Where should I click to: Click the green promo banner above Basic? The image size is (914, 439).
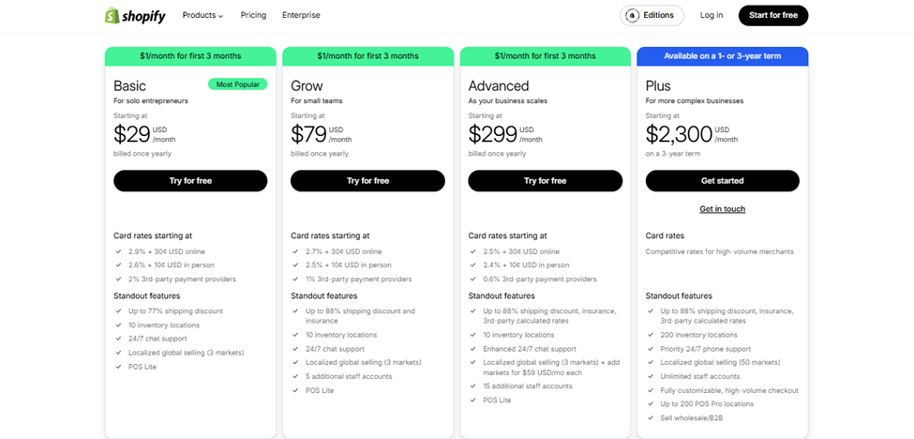pyautogui.click(x=190, y=56)
